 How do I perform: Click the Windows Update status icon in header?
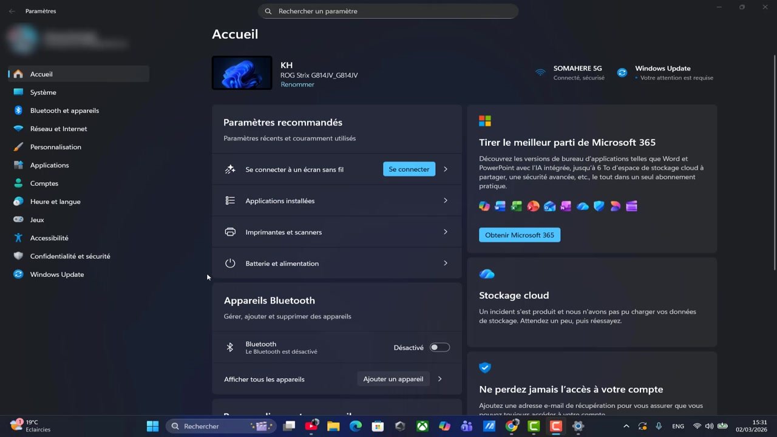[622, 73]
